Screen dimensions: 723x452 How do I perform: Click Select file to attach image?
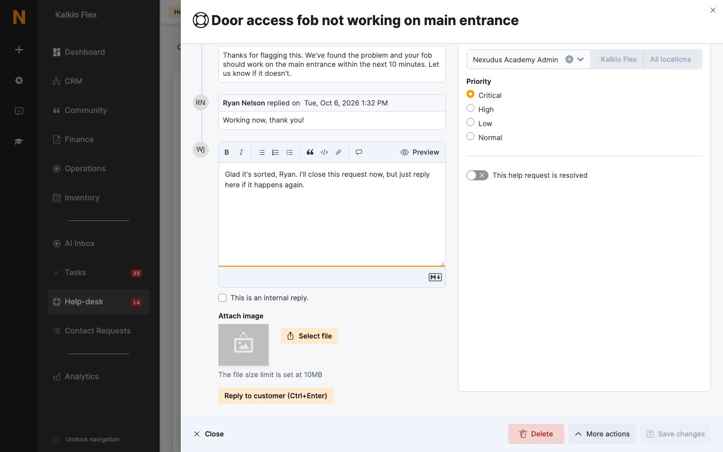coord(309,336)
